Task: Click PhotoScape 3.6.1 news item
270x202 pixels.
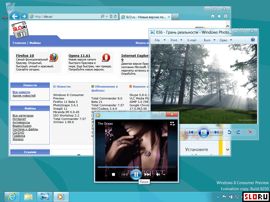Action: (66, 105)
